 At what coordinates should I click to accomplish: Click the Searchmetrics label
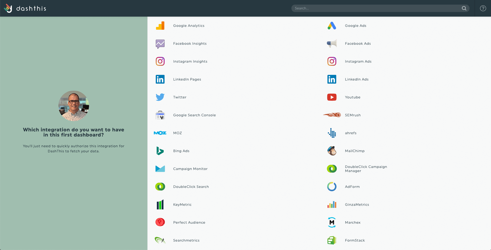pyautogui.click(x=186, y=240)
